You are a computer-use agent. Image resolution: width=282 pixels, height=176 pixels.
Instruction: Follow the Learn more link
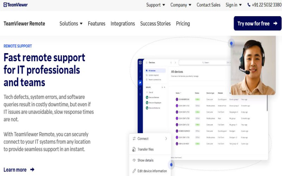[19, 169]
